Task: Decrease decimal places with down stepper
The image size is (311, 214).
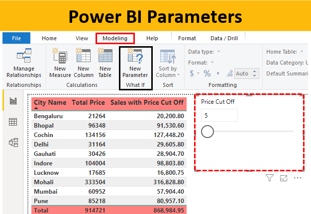Action: coord(255,75)
